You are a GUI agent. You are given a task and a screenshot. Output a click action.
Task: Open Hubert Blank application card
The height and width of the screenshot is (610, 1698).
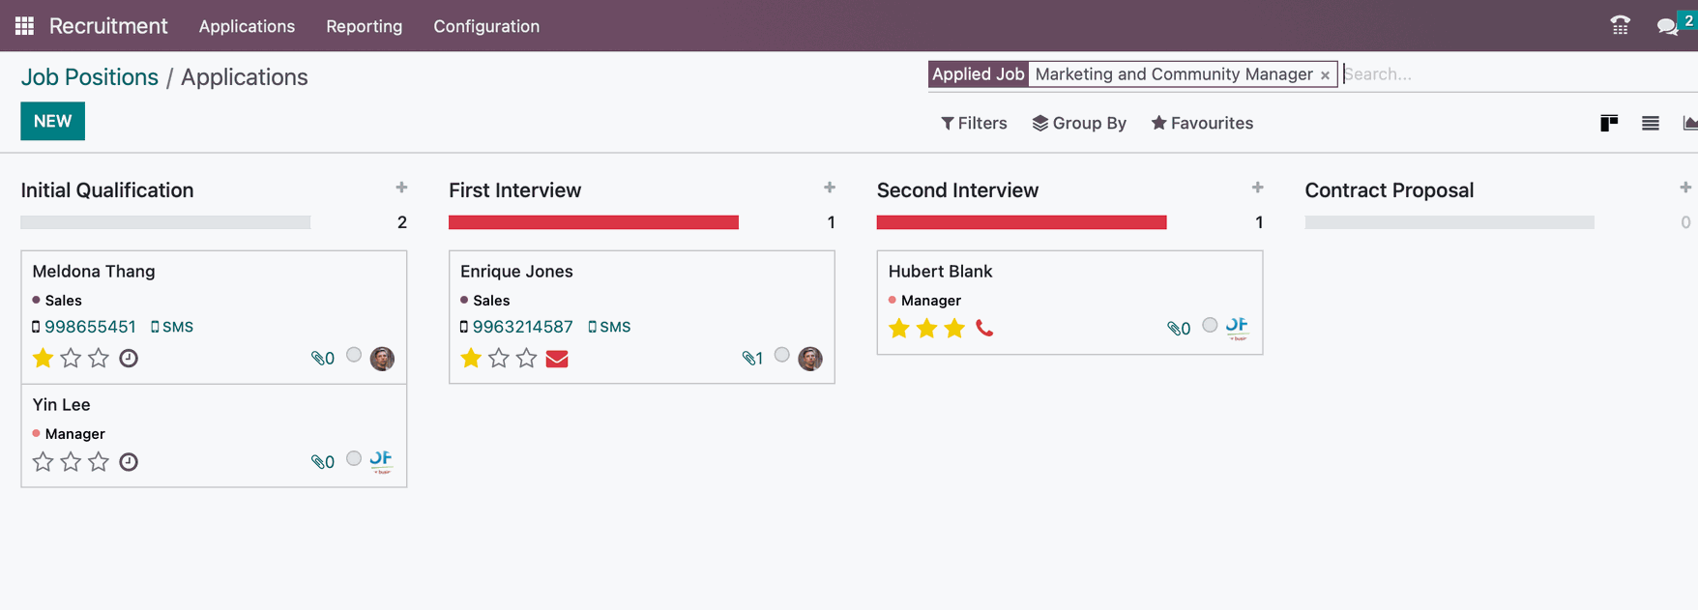pyautogui.click(x=1069, y=303)
